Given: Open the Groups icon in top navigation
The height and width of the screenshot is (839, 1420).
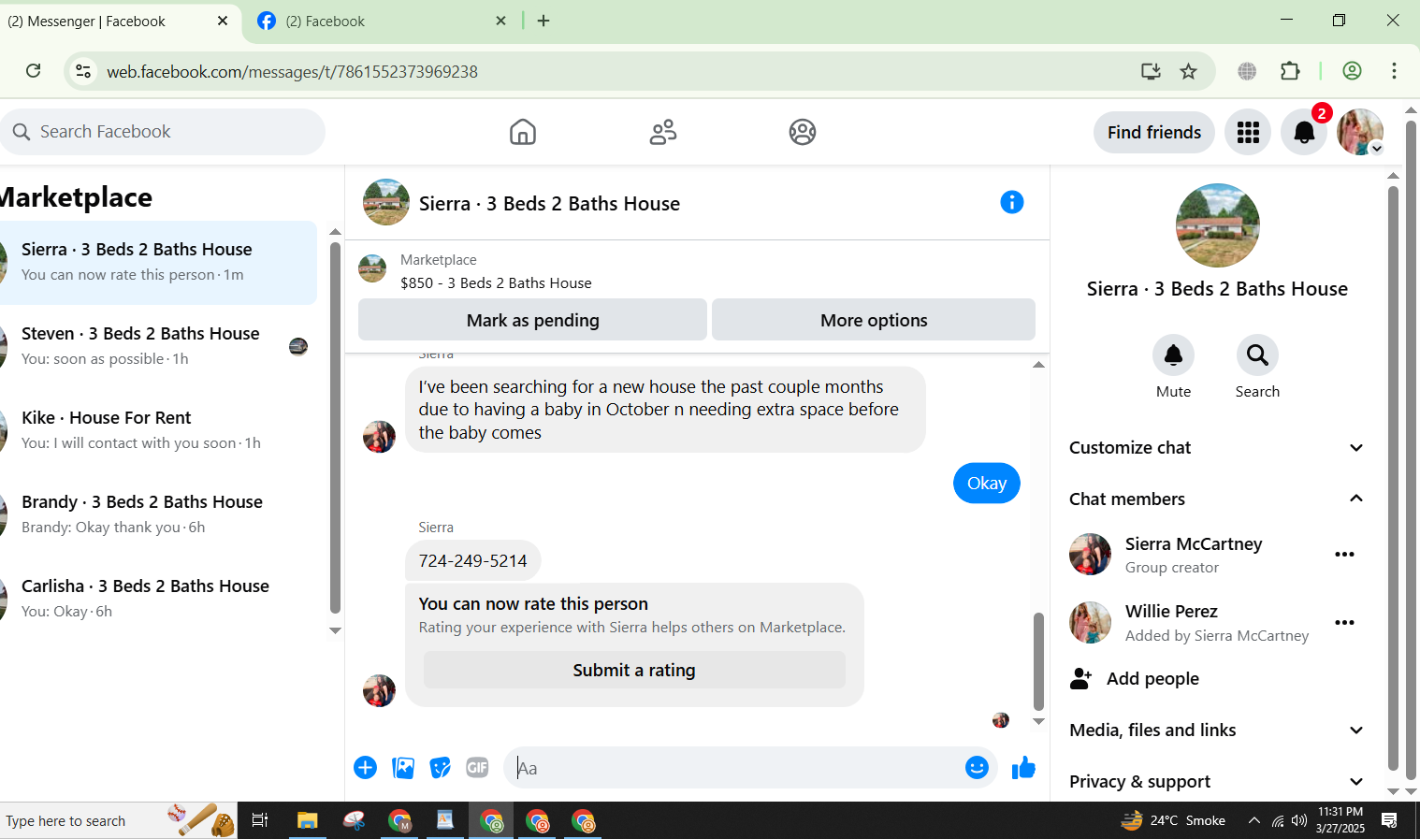Looking at the screenshot, I should point(803,132).
